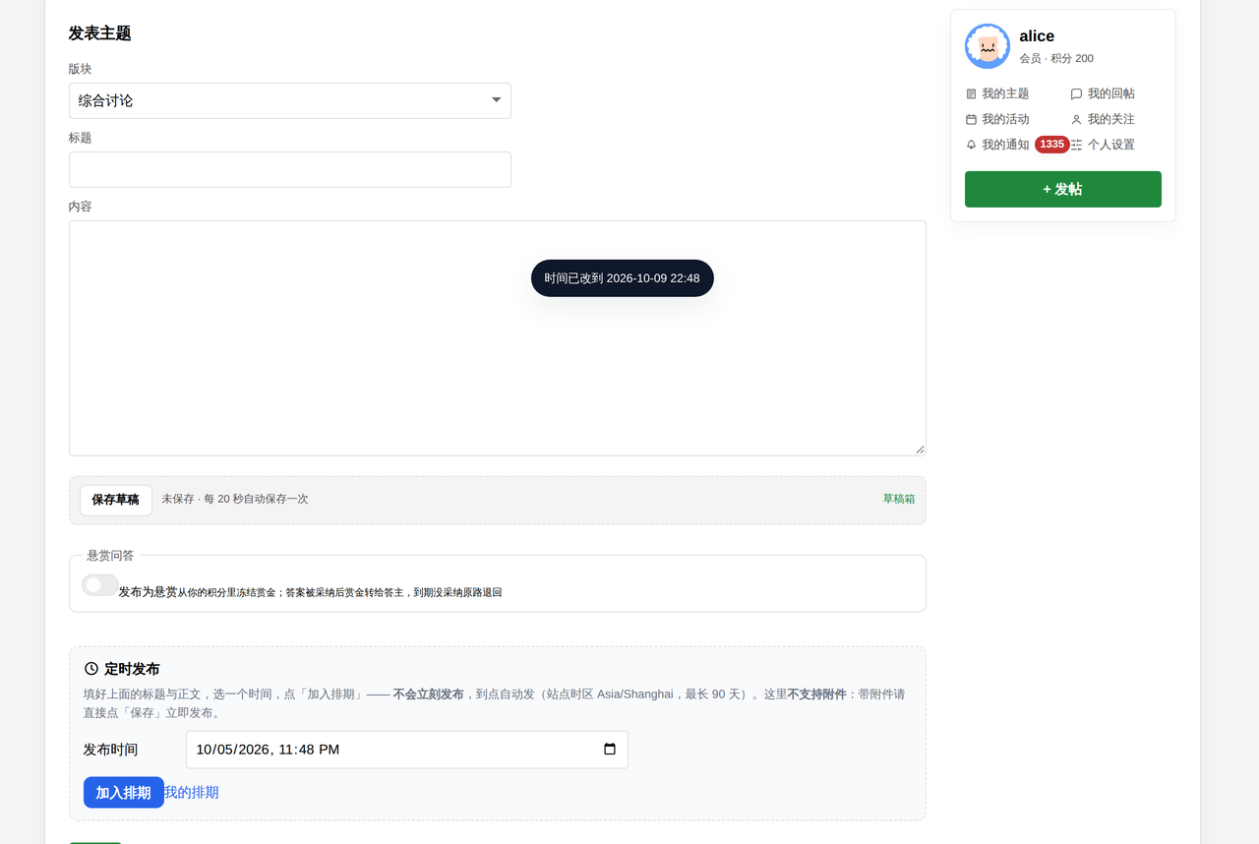Click the clock icon beside 定时发布

(91, 669)
